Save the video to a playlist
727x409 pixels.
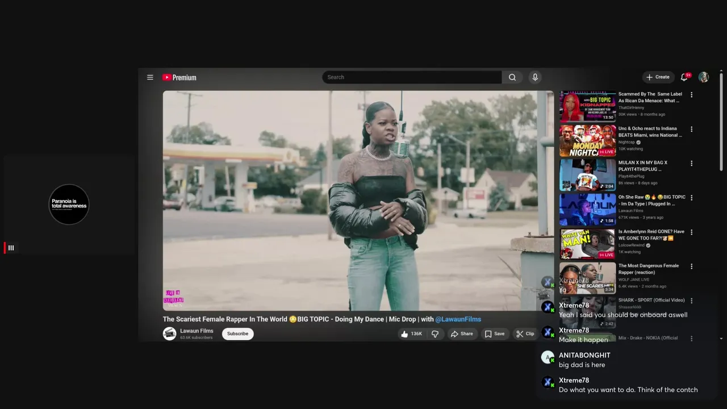(x=495, y=334)
